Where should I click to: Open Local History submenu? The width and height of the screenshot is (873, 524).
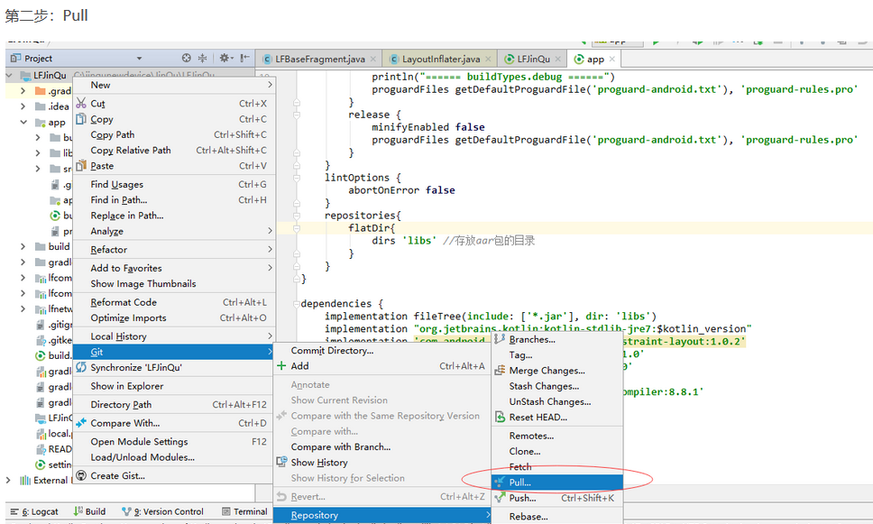click(174, 336)
